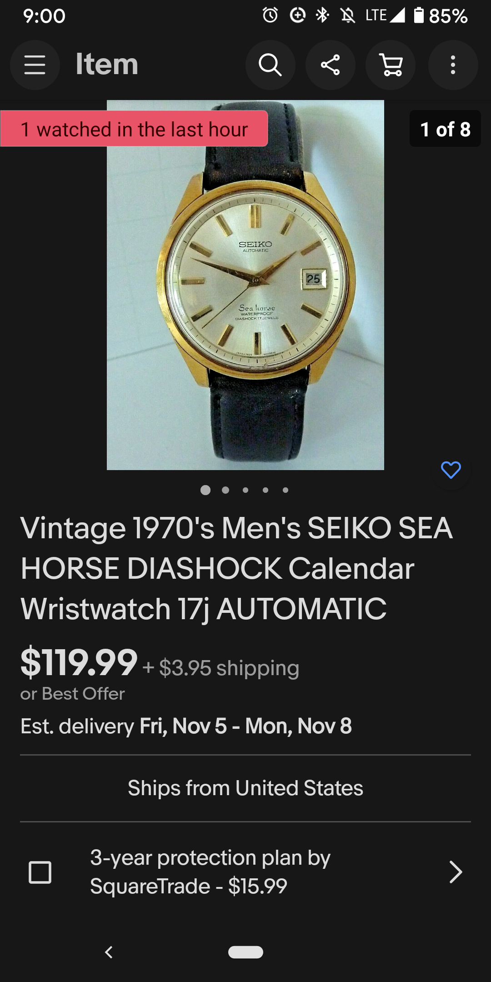Share this Seiko watch listing
491x982 pixels.
(x=331, y=65)
